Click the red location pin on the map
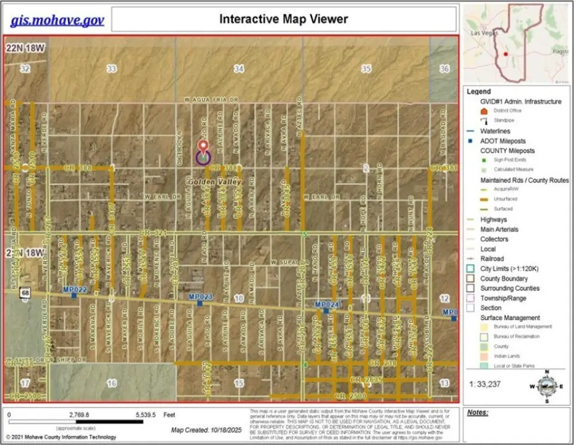This screenshot has height=445, width=574. [x=202, y=145]
